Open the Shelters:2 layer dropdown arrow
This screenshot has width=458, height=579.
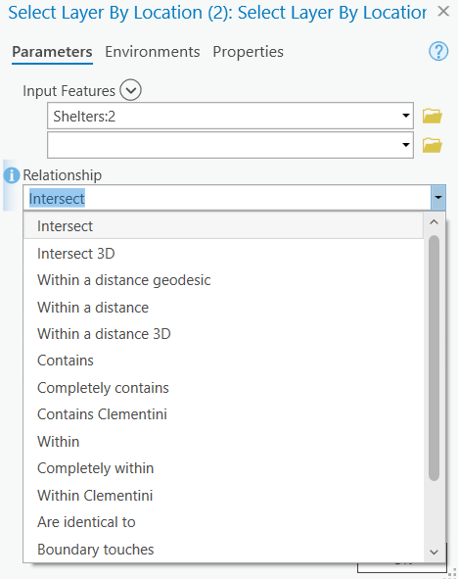tap(405, 116)
